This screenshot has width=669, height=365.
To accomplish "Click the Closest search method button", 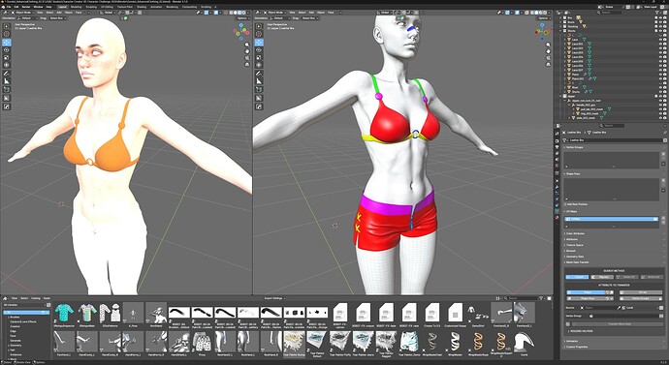I will tap(577, 277).
